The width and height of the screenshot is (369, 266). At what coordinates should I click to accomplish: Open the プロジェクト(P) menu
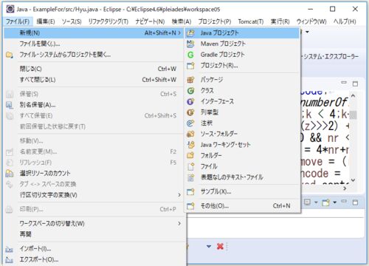coord(215,21)
